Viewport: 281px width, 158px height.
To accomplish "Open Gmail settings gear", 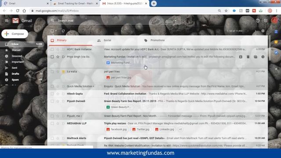I will [263, 31].
